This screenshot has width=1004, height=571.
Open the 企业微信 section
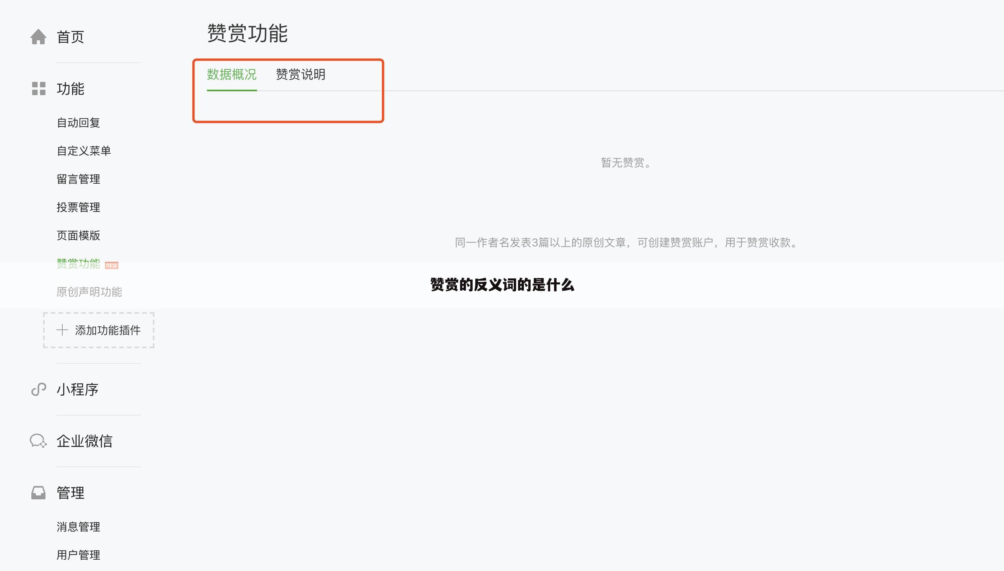coord(85,441)
